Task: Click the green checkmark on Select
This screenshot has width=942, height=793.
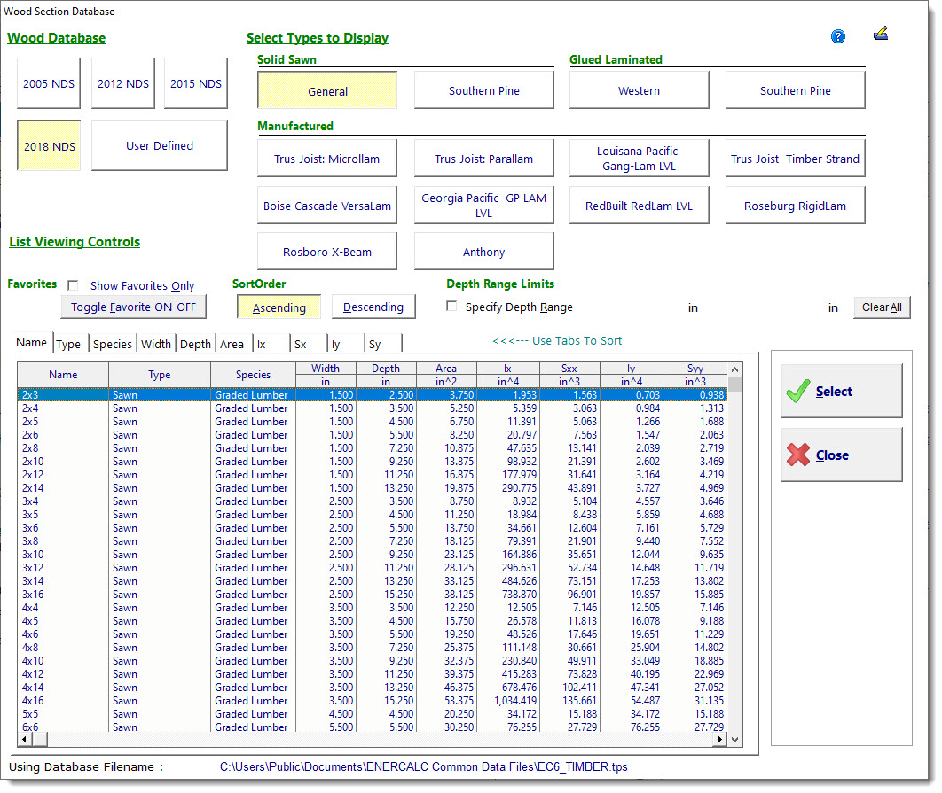Action: 798,391
